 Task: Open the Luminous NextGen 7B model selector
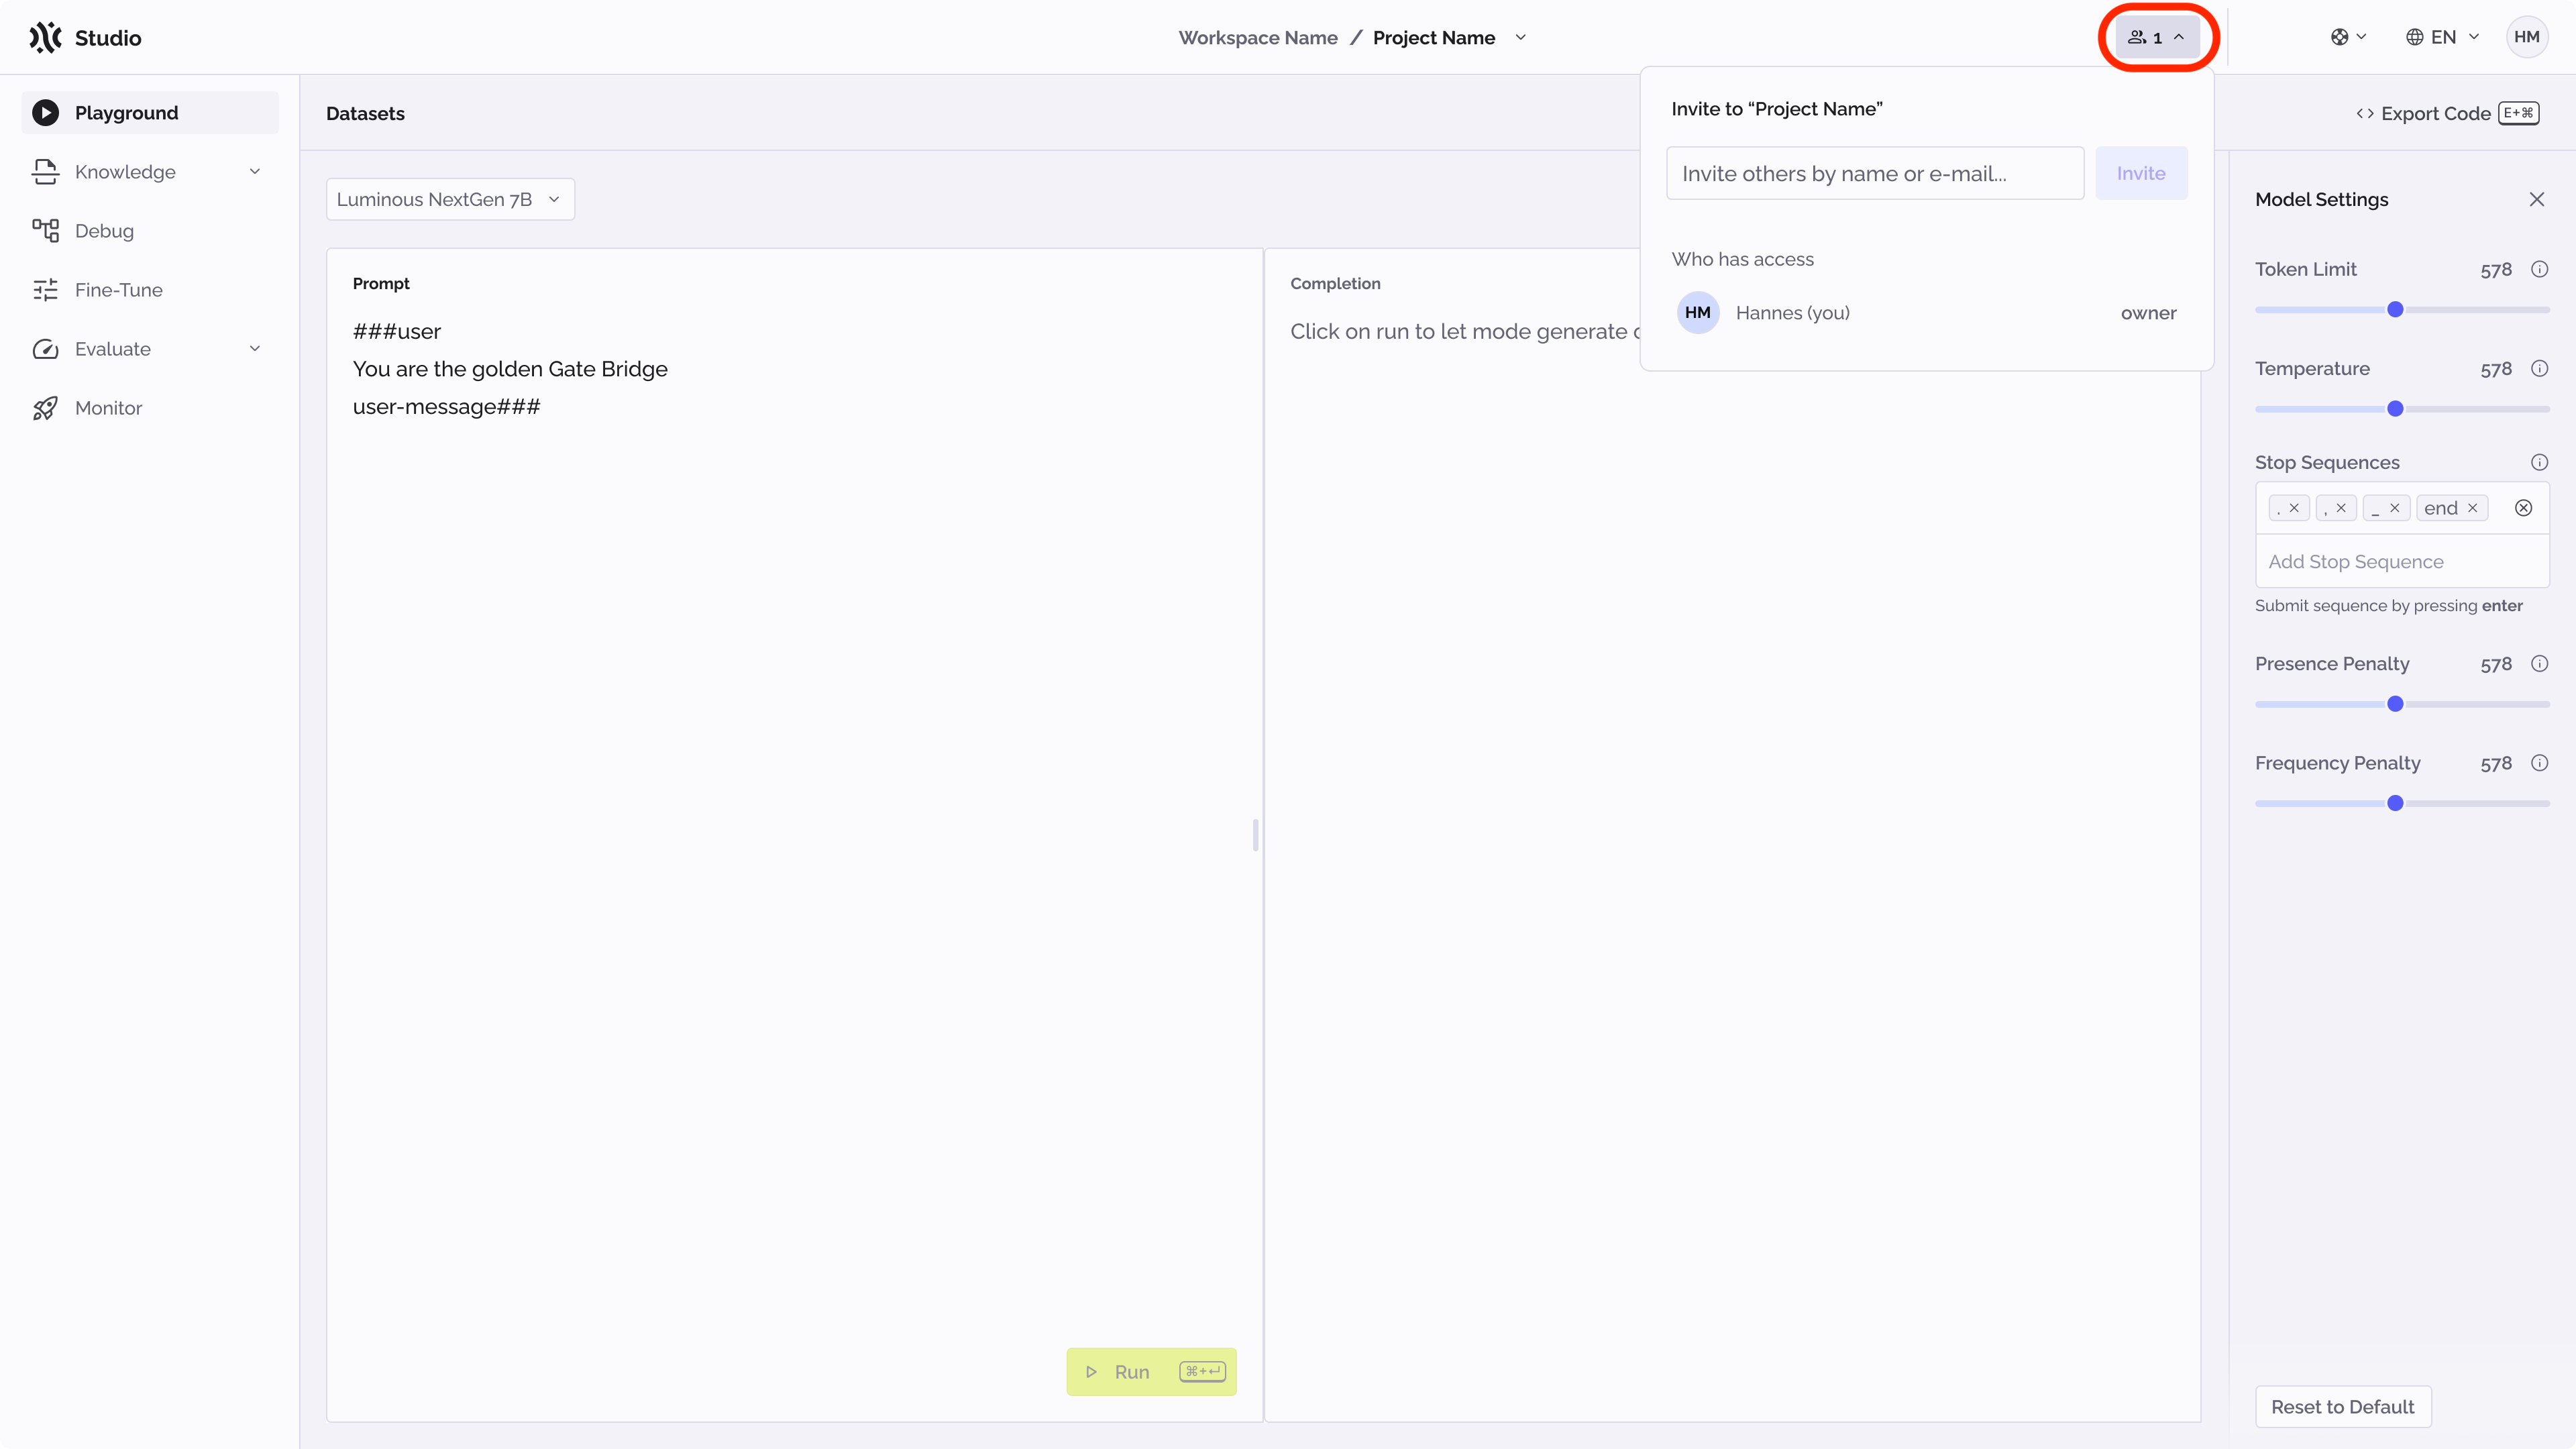tap(449, 199)
